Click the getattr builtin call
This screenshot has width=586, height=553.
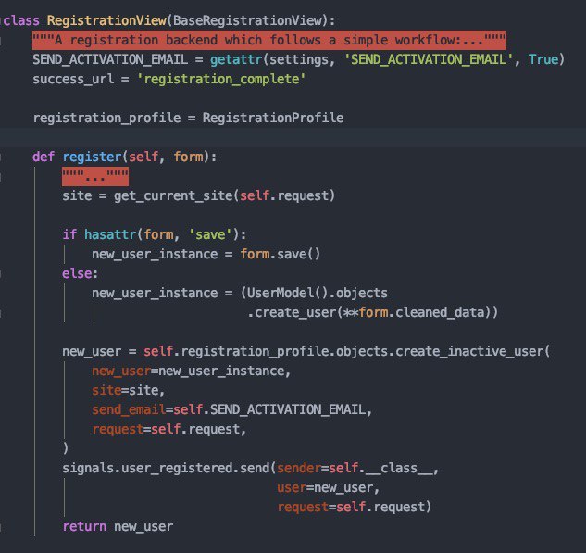pyautogui.click(x=236, y=59)
